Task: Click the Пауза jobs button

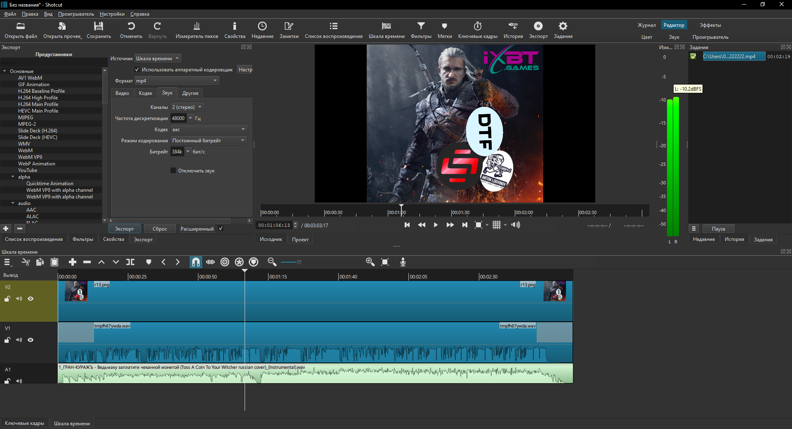Action: click(x=718, y=229)
